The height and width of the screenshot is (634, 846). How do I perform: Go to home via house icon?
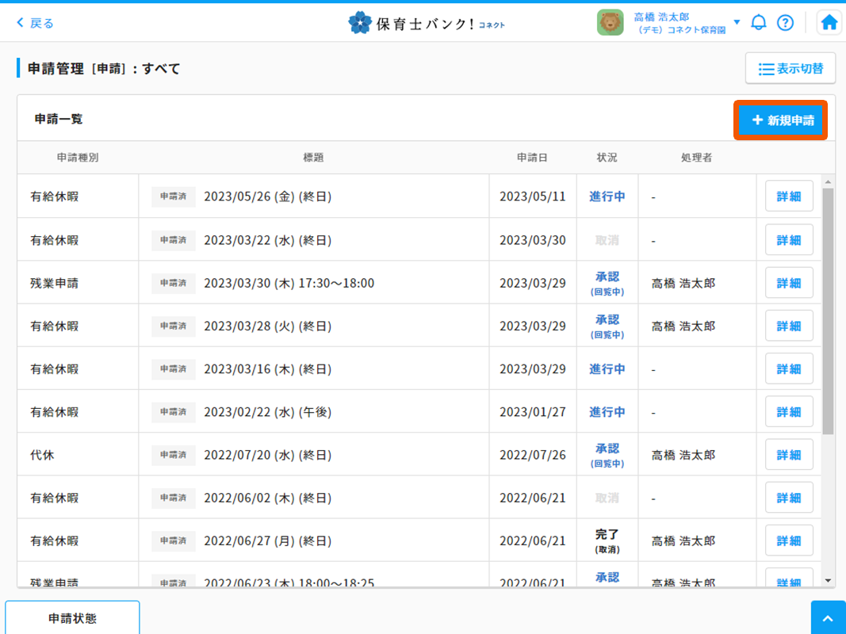click(x=829, y=22)
